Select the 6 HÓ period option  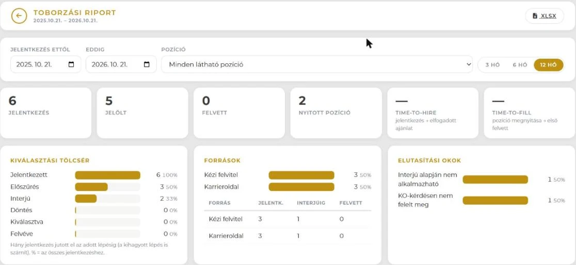(x=520, y=65)
